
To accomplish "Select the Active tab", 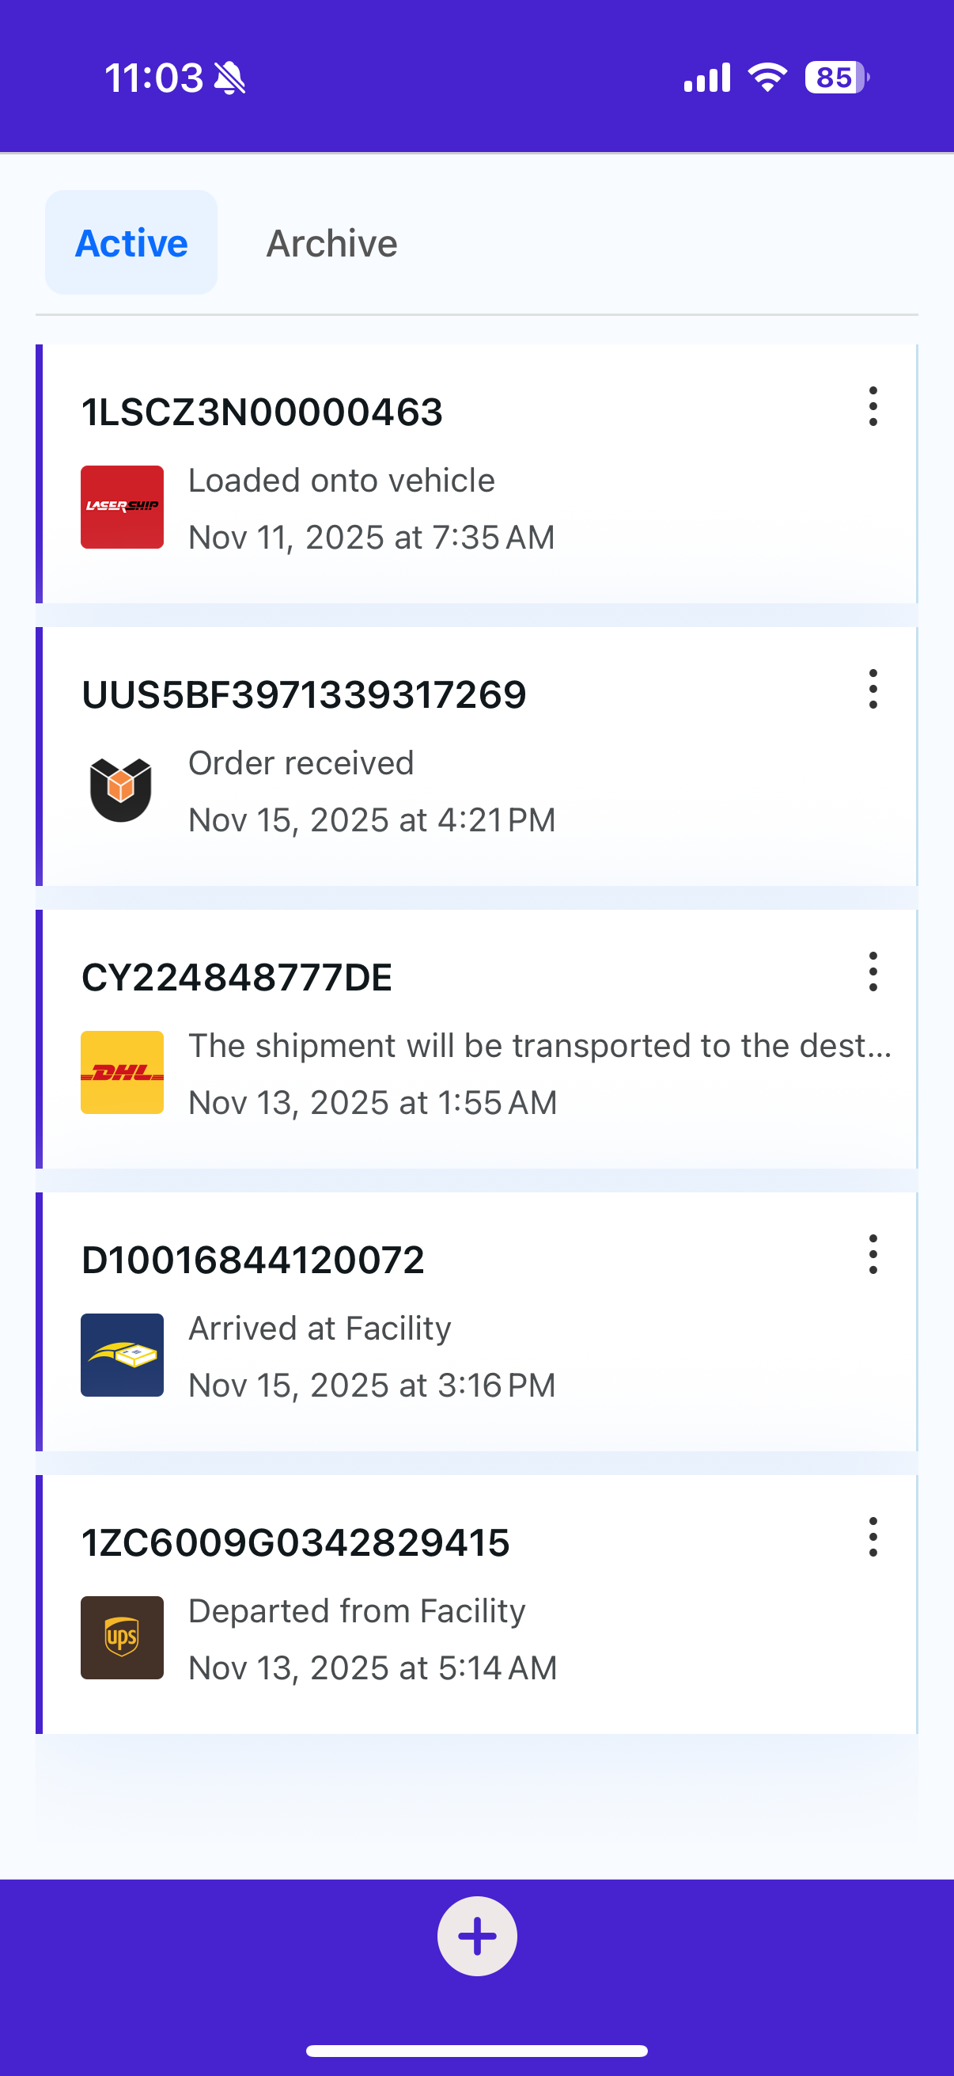I will (131, 243).
